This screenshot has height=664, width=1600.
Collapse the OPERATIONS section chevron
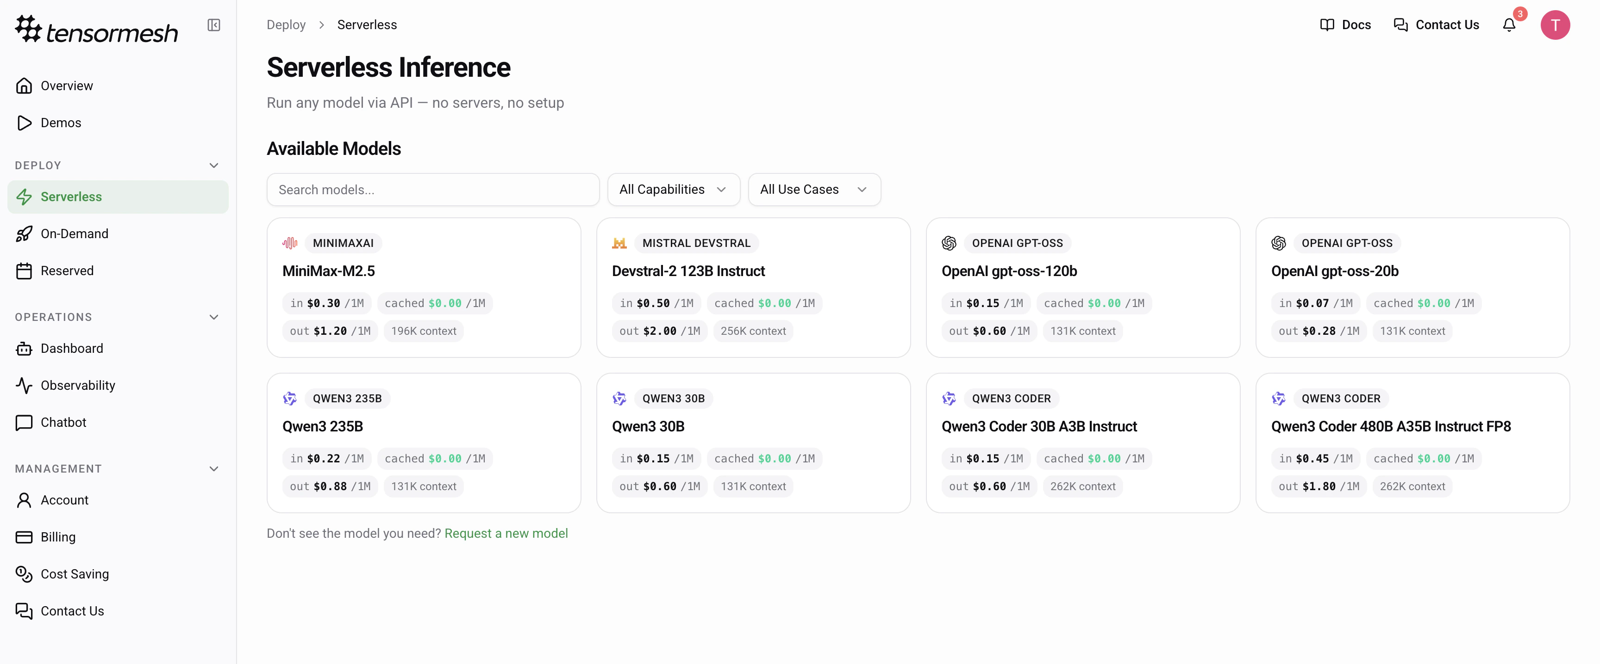(x=214, y=317)
